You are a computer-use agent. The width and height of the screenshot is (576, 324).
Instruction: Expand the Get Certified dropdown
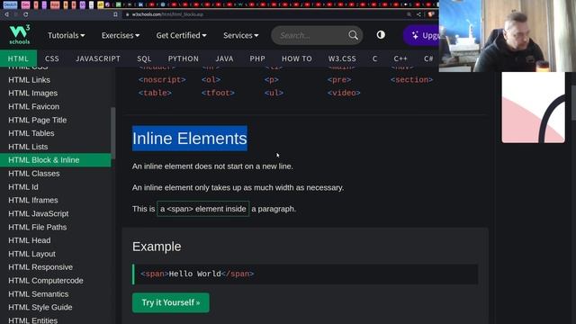click(x=181, y=35)
